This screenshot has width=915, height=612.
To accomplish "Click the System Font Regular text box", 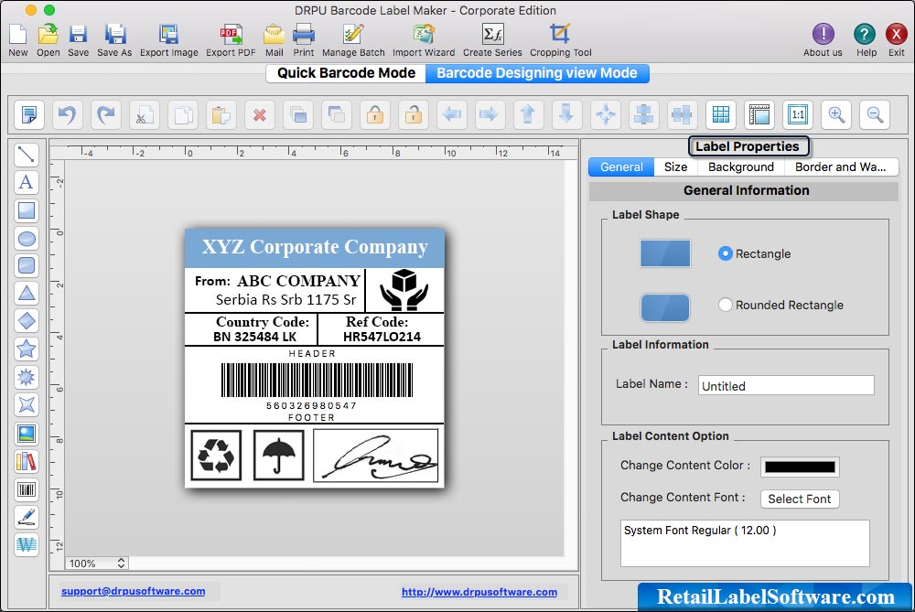I will point(745,543).
